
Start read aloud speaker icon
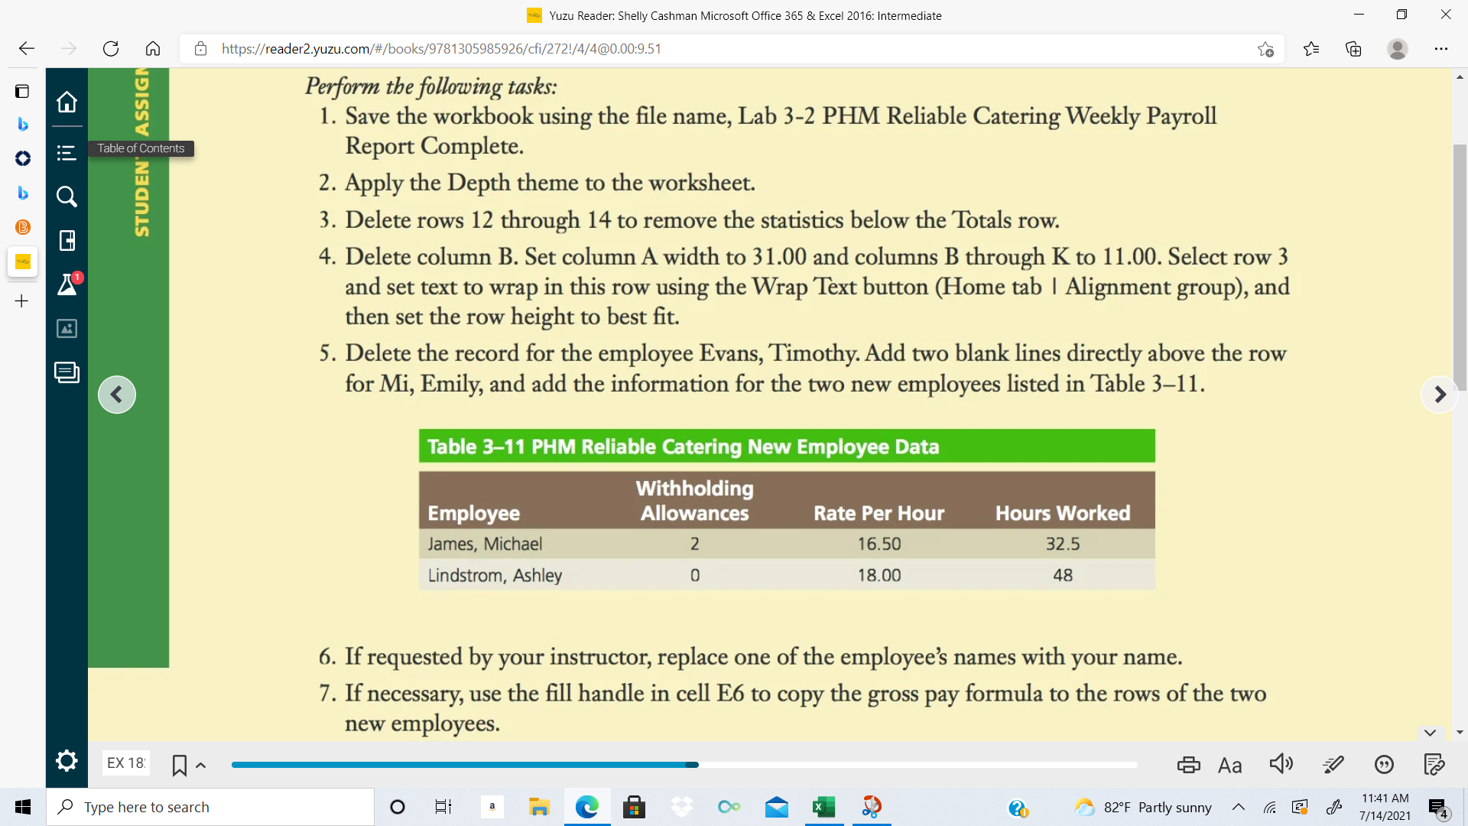(1281, 764)
